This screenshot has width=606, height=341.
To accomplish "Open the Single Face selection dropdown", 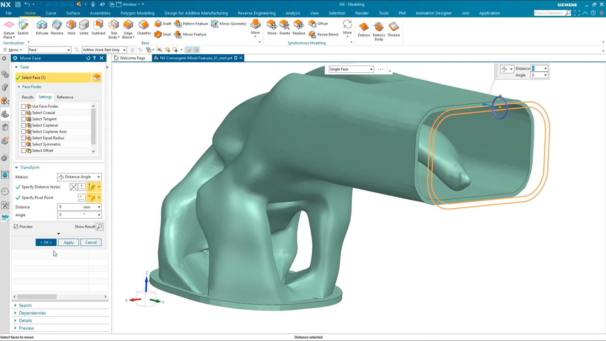I will [x=351, y=69].
